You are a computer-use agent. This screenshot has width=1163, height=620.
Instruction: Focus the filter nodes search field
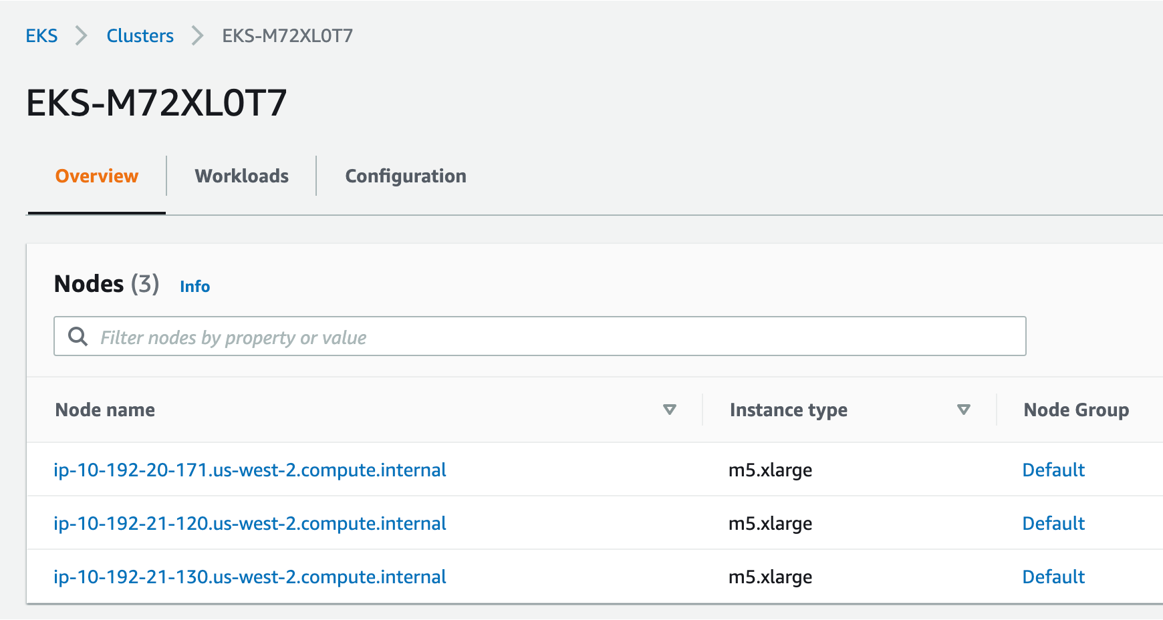pyautogui.click(x=555, y=337)
